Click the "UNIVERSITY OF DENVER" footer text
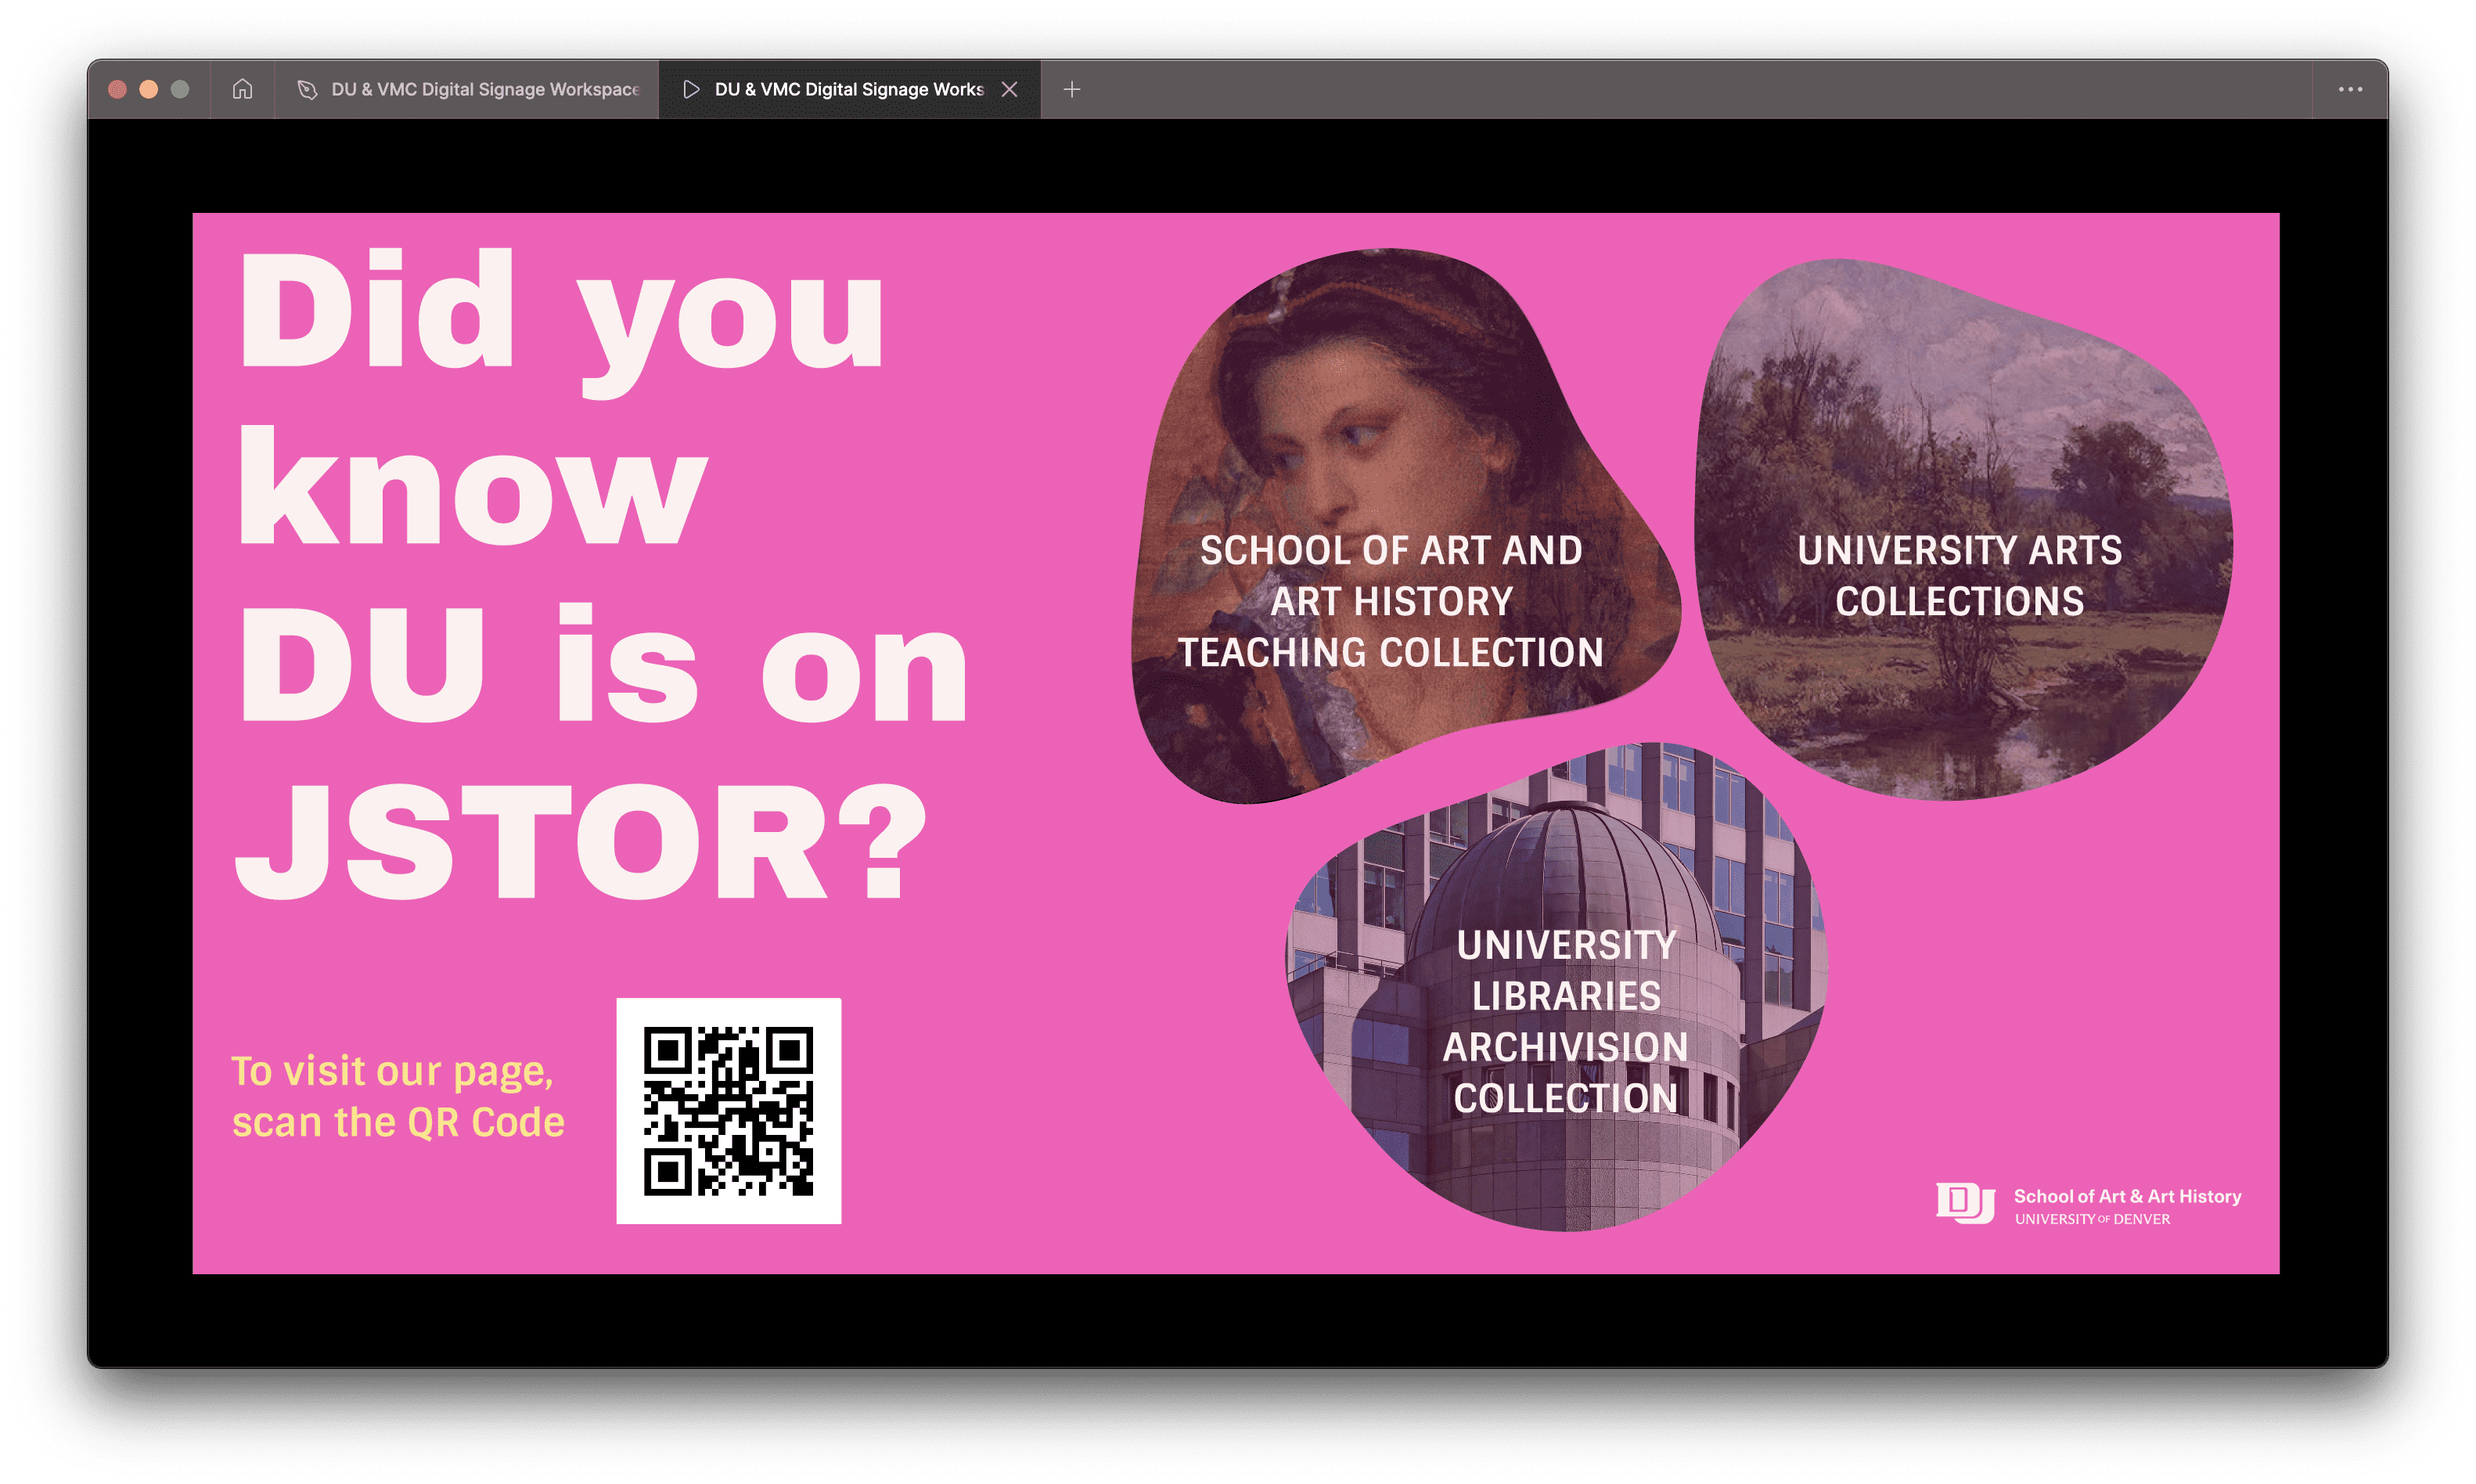The width and height of the screenshot is (2476, 1484). [2092, 1219]
